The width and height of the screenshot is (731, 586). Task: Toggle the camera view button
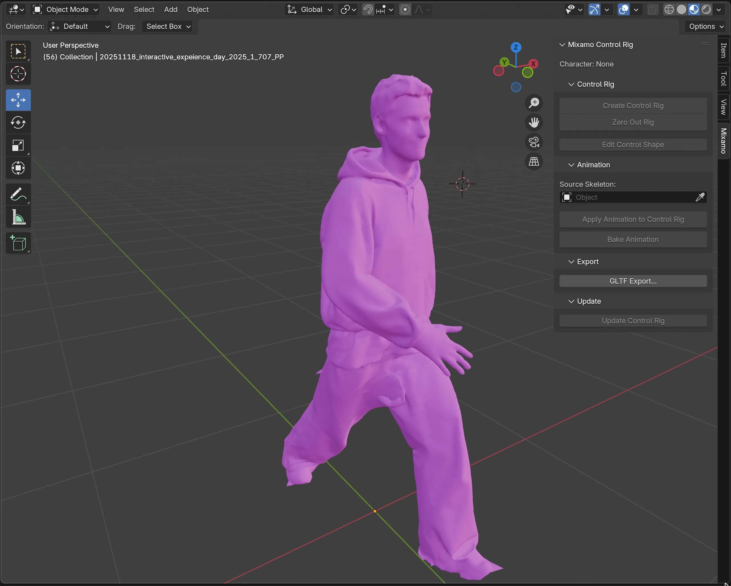click(x=534, y=142)
